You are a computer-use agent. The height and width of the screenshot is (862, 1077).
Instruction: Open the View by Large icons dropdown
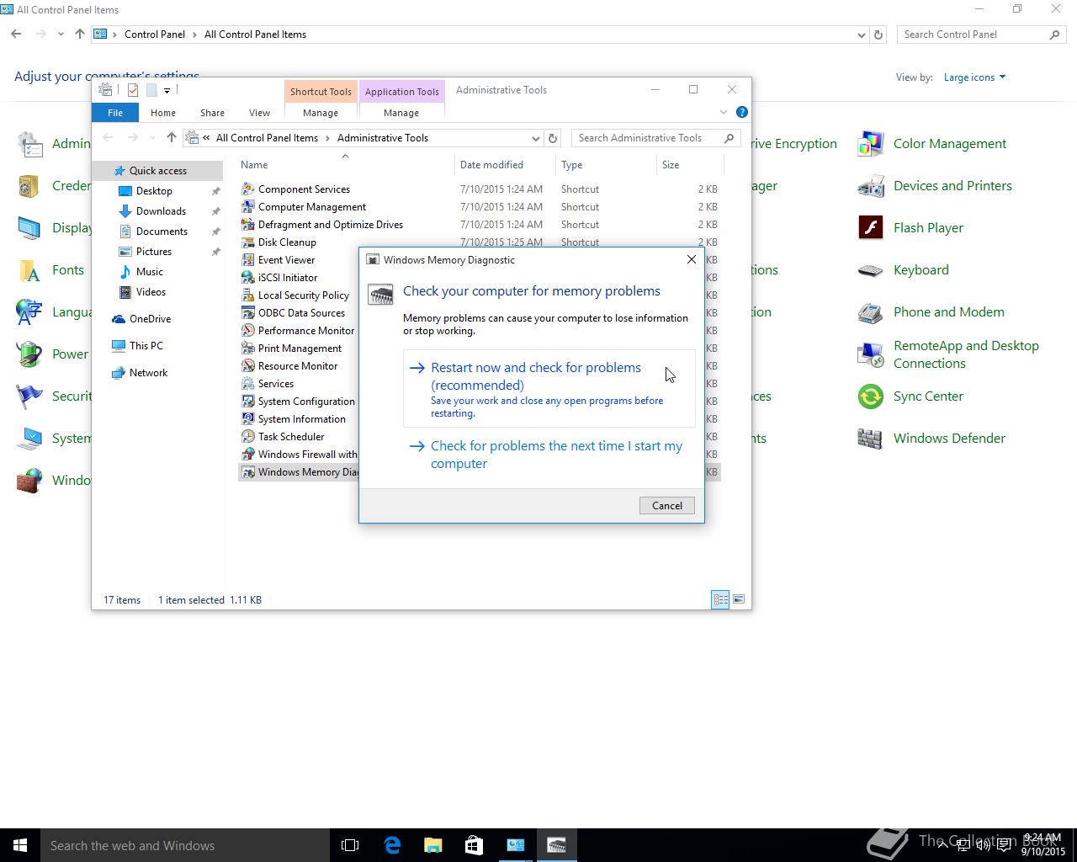(x=974, y=77)
